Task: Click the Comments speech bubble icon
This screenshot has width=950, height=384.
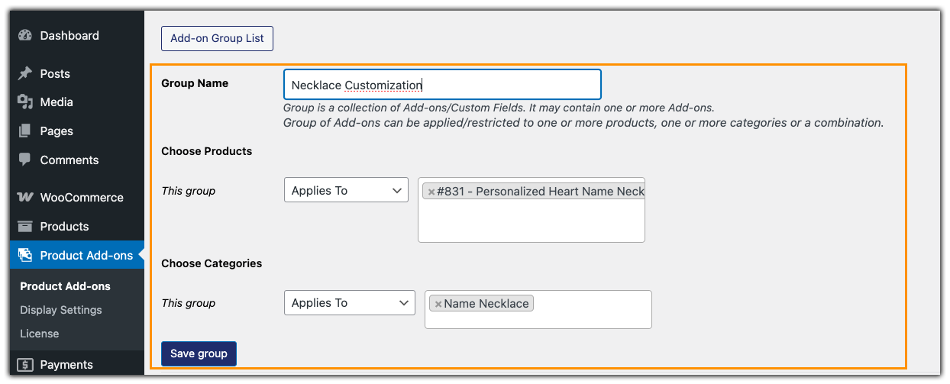Action: [x=25, y=160]
